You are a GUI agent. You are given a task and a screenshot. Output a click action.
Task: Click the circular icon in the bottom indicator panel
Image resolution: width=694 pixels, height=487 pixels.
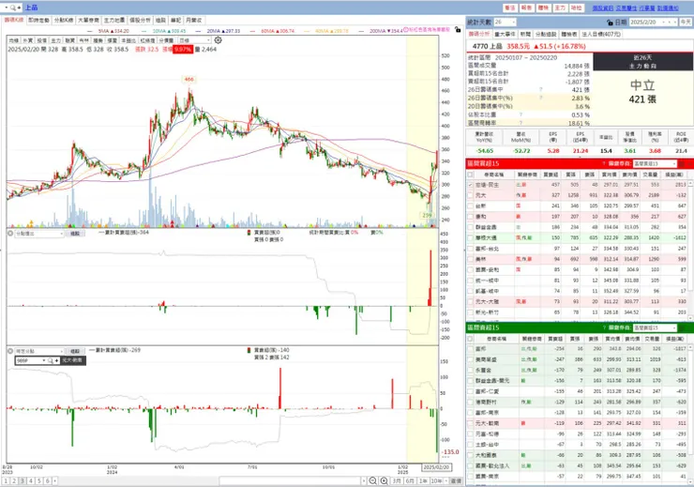pyautogui.click(x=10, y=351)
